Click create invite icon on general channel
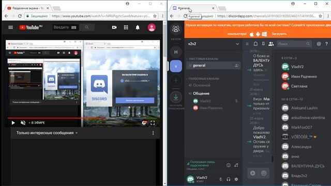Image resolution: width=331 pixels, height=186 pixels. [x=237, y=66]
